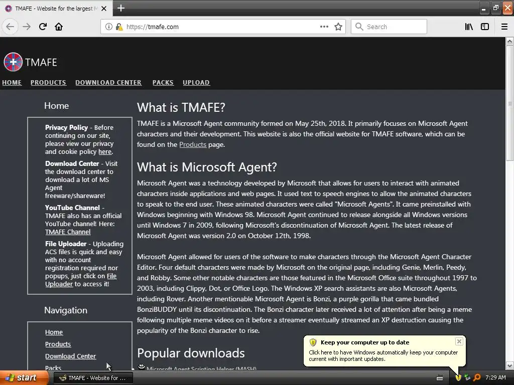Click the Windows security shield tray icon

(458, 377)
